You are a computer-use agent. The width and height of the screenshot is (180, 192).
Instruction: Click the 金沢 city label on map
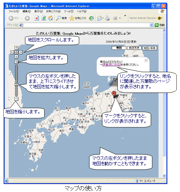pos(88,97)
